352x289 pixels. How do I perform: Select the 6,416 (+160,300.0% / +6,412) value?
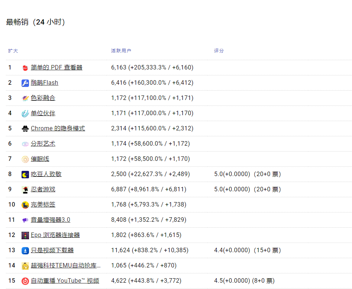152,83
